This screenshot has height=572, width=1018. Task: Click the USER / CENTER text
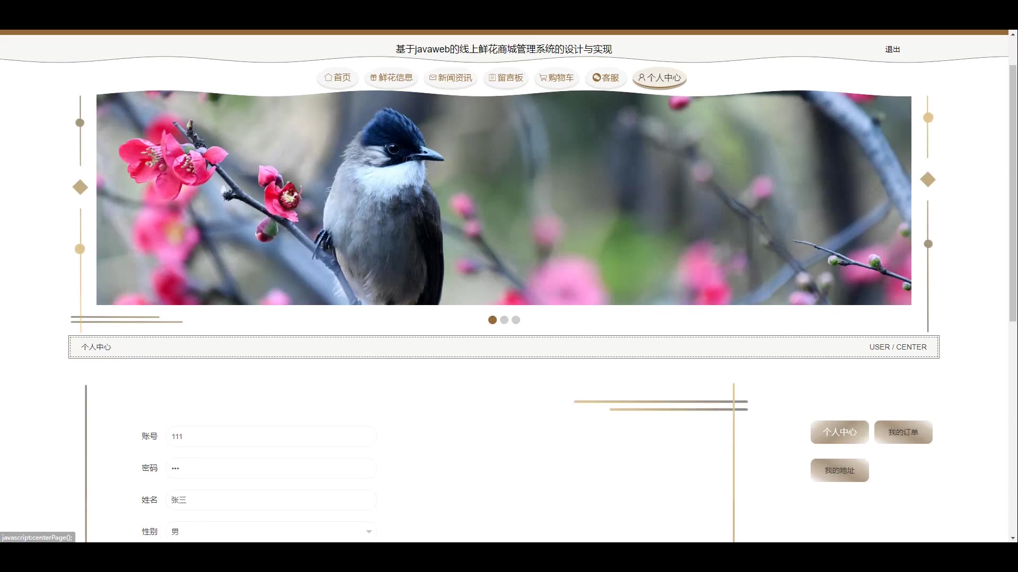(898, 347)
